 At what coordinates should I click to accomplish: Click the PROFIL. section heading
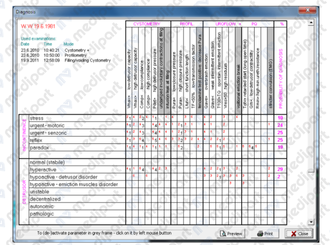click(186, 24)
